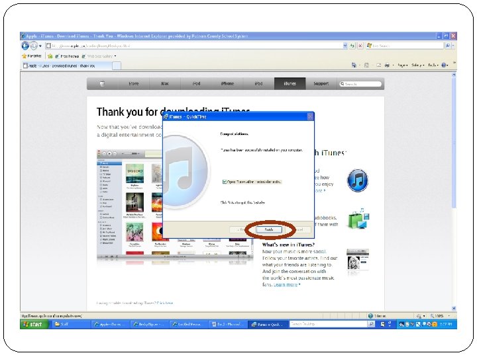Click the browser address bar

coord(194,46)
